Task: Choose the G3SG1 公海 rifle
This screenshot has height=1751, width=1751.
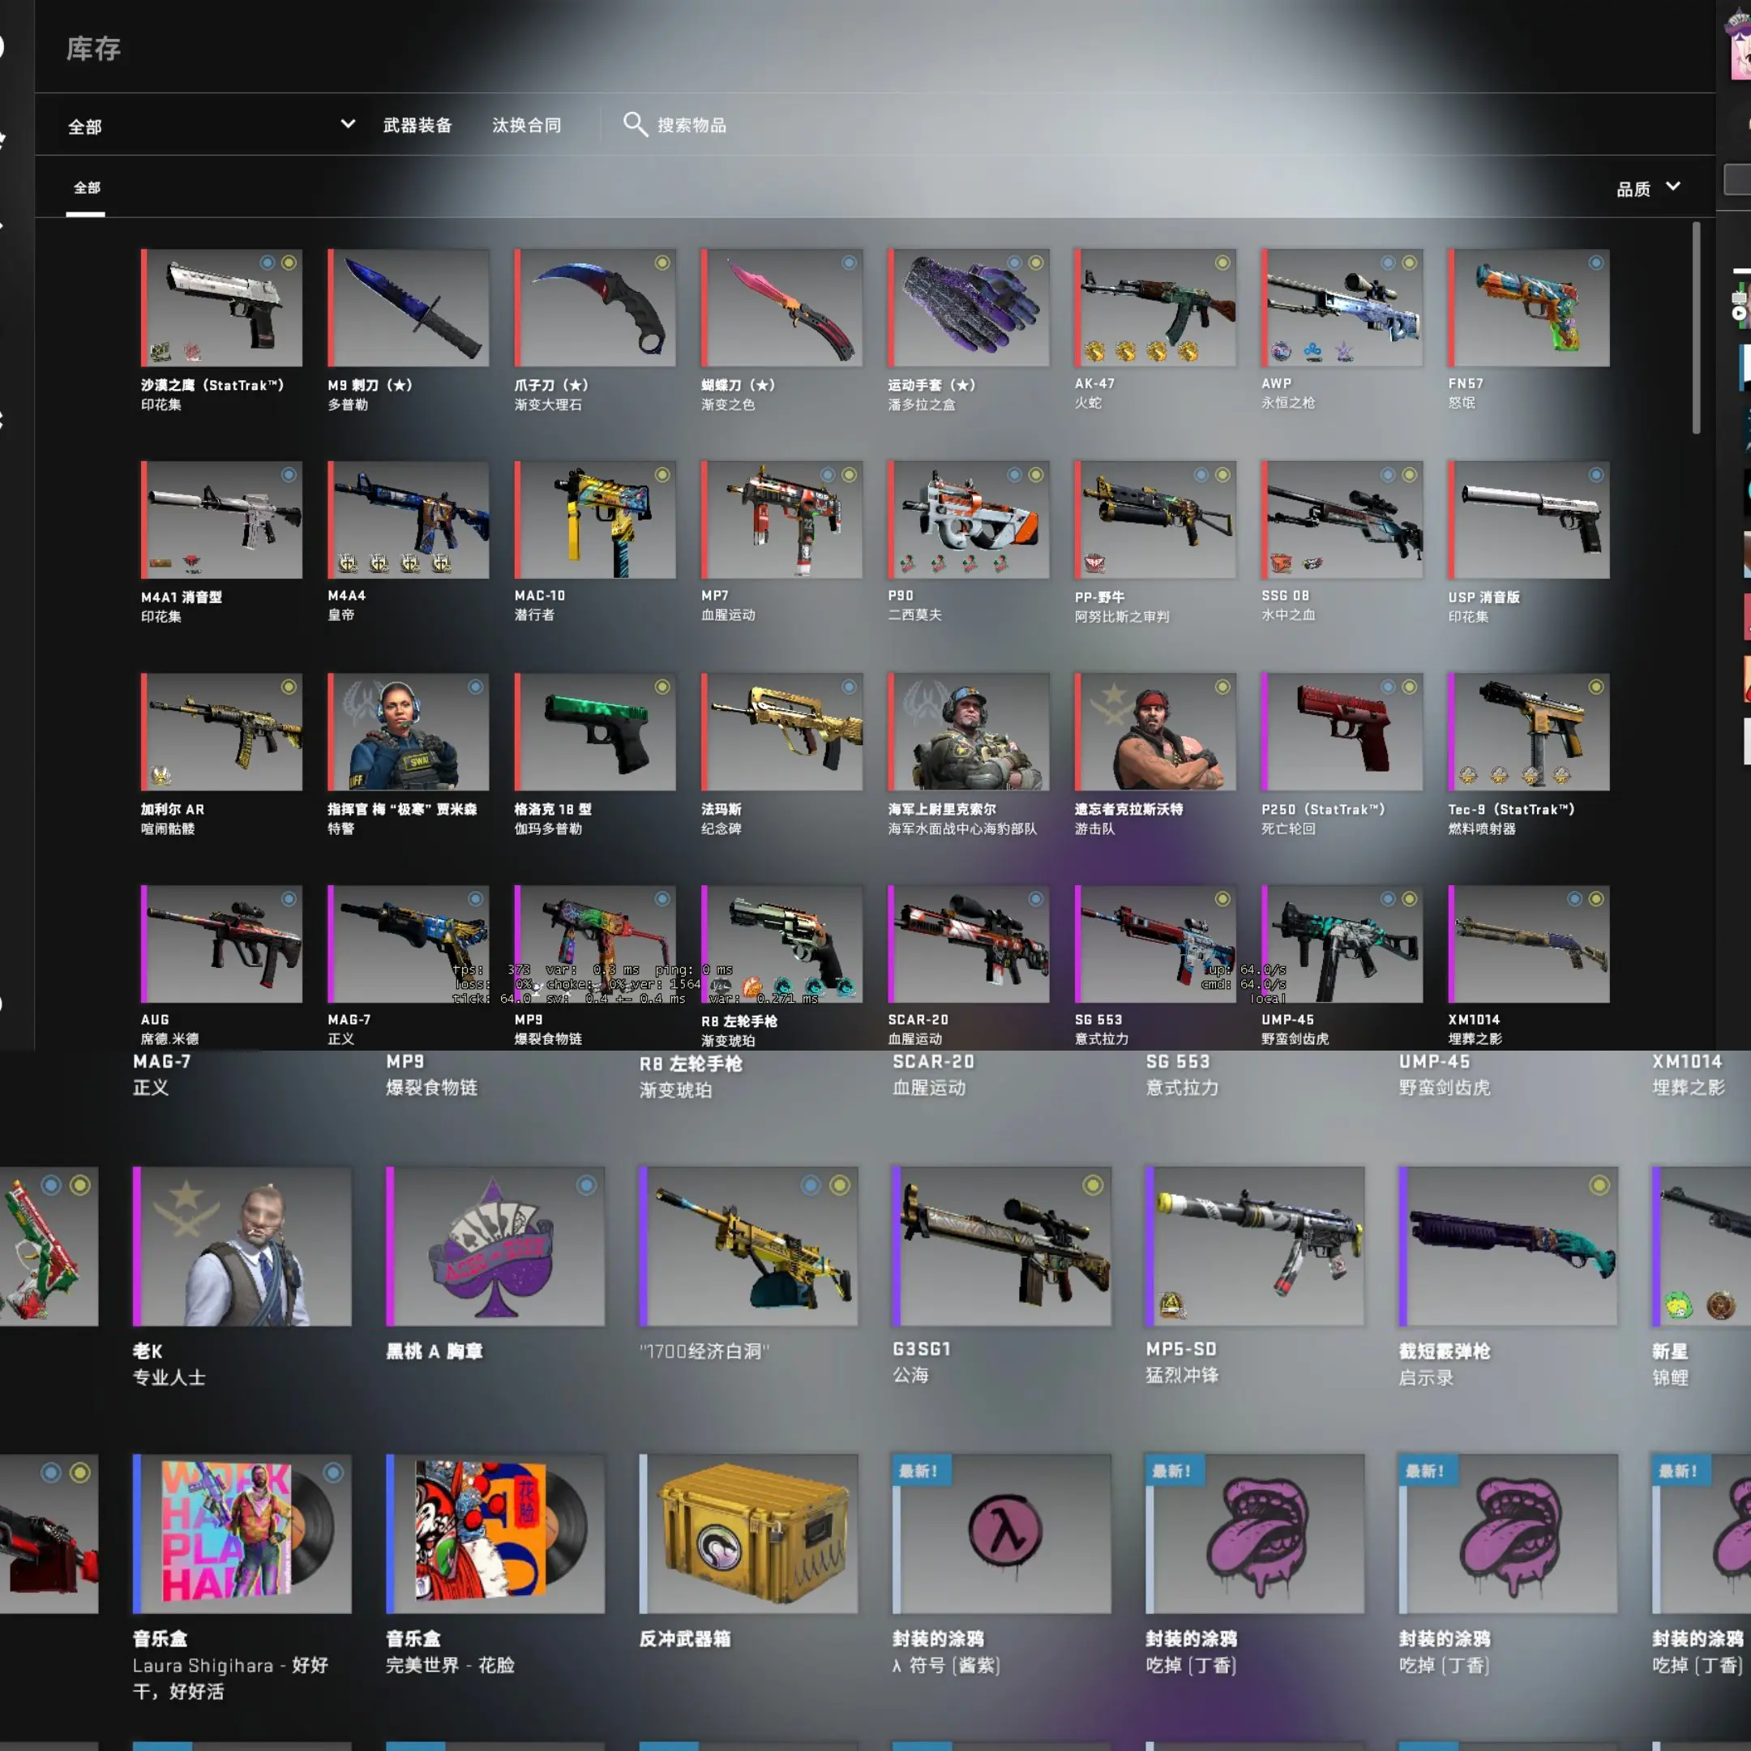Action: click(x=1001, y=1246)
